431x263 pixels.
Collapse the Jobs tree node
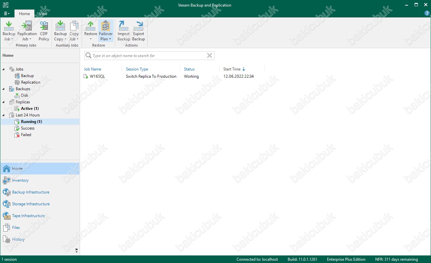pos(4,69)
